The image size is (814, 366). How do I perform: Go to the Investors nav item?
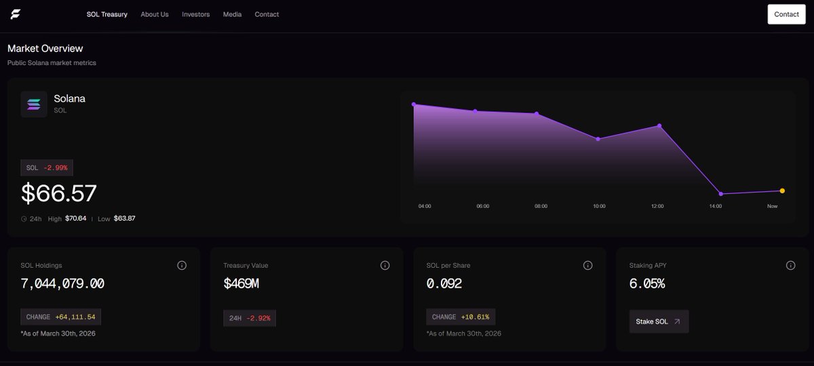pos(196,14)
